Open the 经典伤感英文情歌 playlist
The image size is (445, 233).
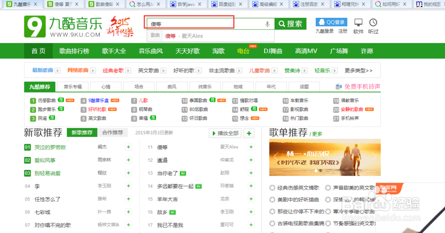[x=298, y=188]
